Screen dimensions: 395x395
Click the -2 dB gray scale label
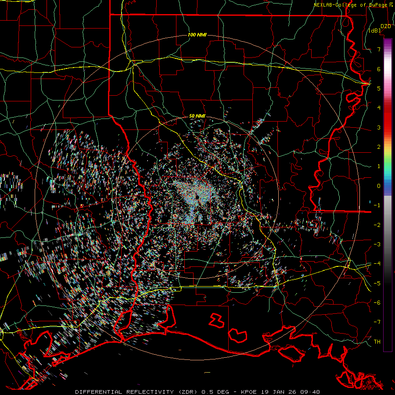pos(377,225)
